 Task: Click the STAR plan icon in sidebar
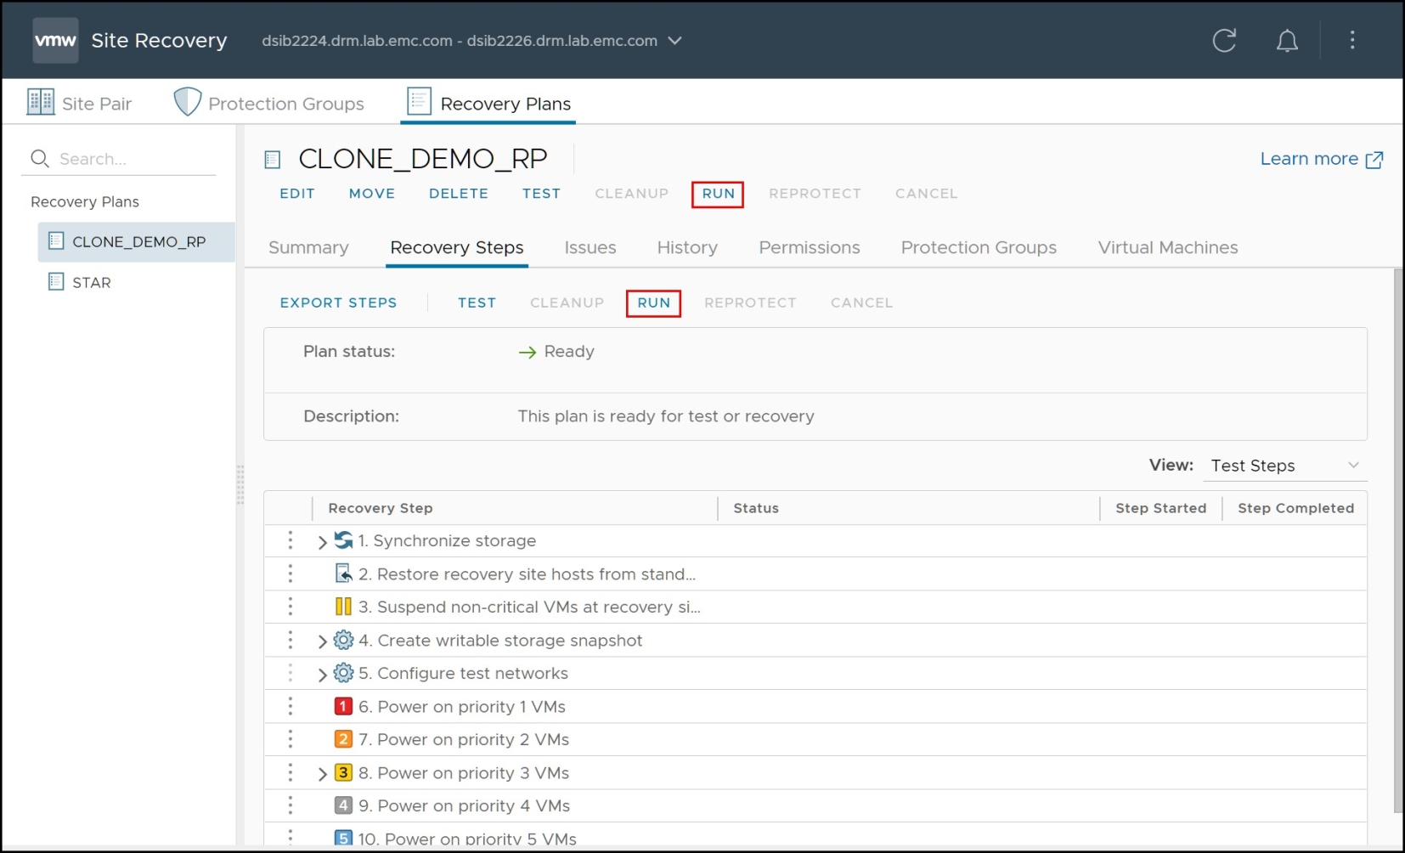[x=56, y=281]
